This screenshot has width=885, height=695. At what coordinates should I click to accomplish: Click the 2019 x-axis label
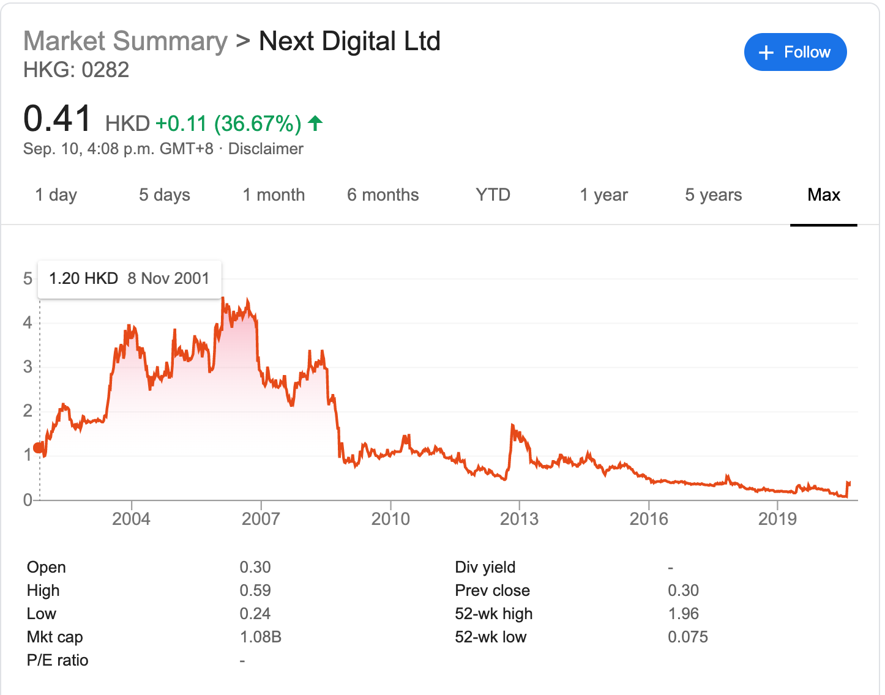point(777,519)
